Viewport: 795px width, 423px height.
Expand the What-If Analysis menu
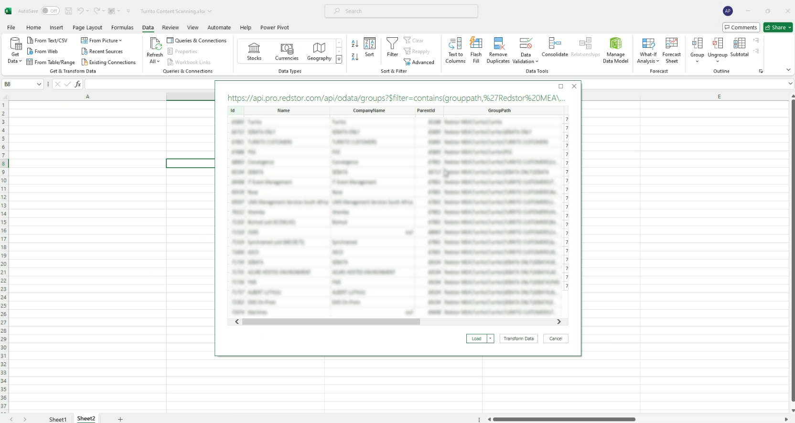(x=657, y=61)
